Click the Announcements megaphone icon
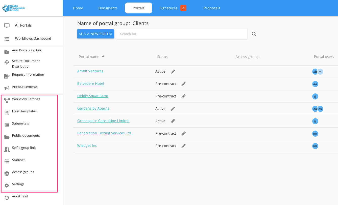338x205 pixels. 7,88
